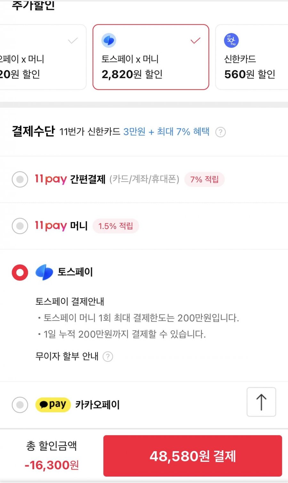Viewport: 288px width, 483px height.
Task: Click the 무이자 할부 안내 text
Action: coord(67,356)
